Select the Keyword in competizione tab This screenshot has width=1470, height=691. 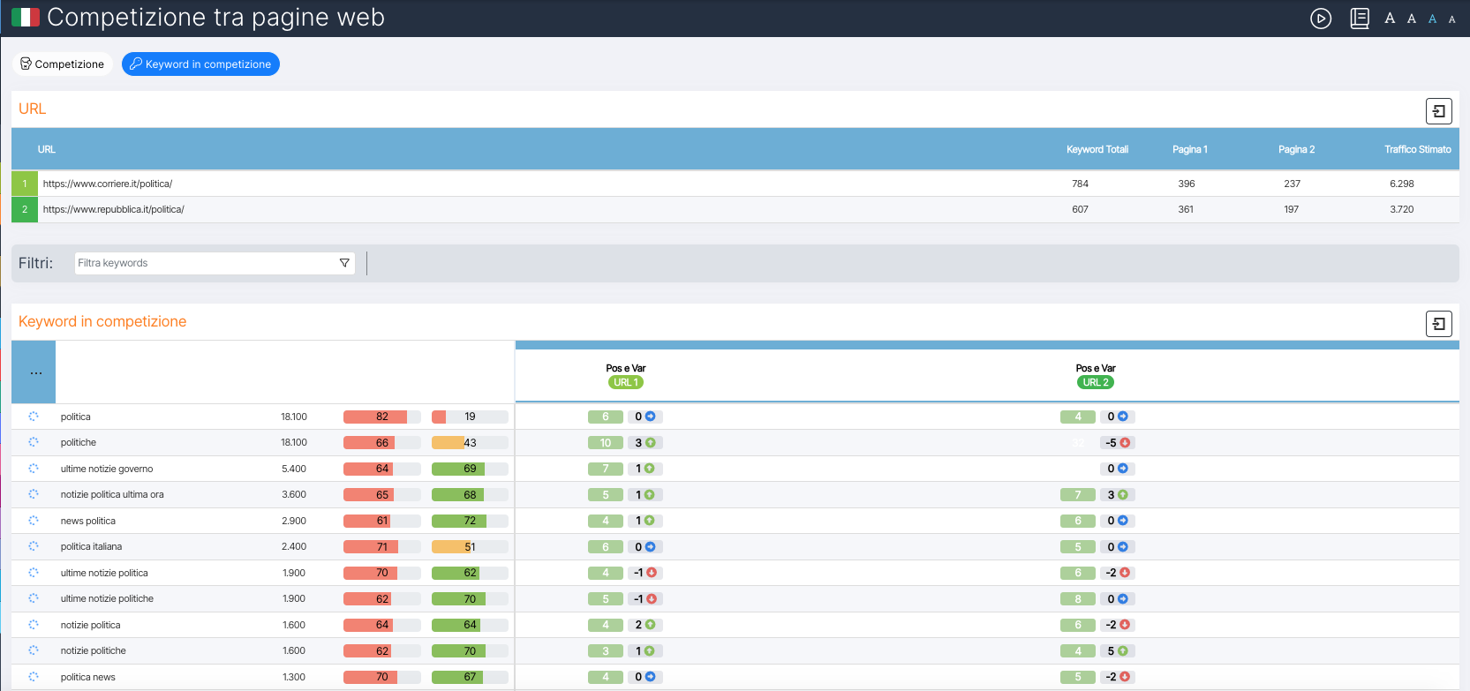coord(200,64)
